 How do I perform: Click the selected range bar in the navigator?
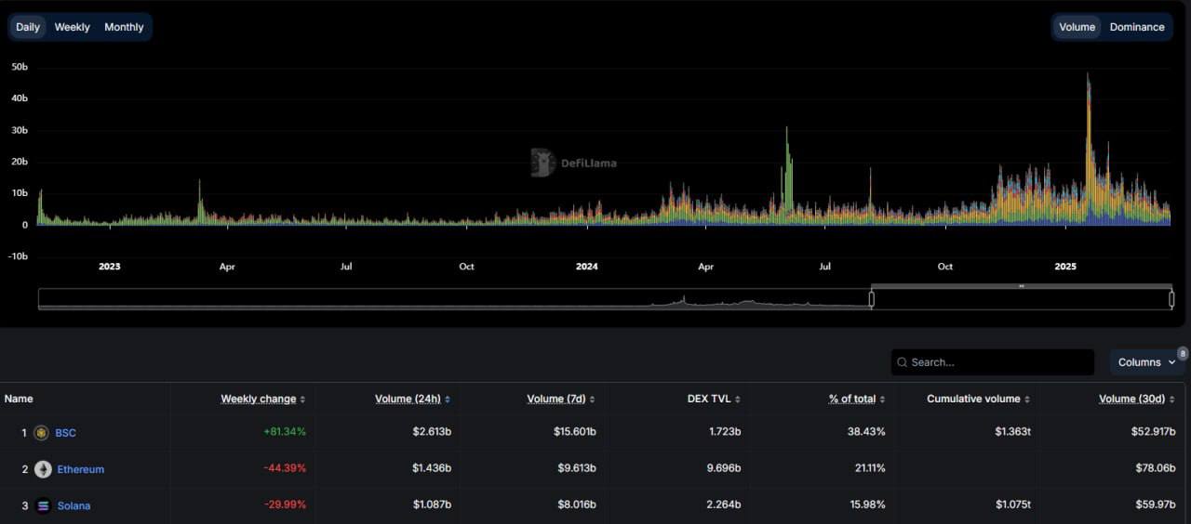pos(1022,286)
